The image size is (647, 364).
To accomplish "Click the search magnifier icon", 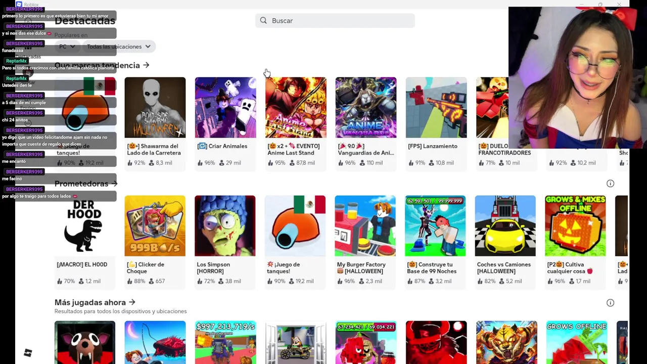I will click(263, 21).
